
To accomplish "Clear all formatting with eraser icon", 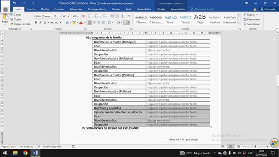I will pyautogui.click(x=83, y=16).
